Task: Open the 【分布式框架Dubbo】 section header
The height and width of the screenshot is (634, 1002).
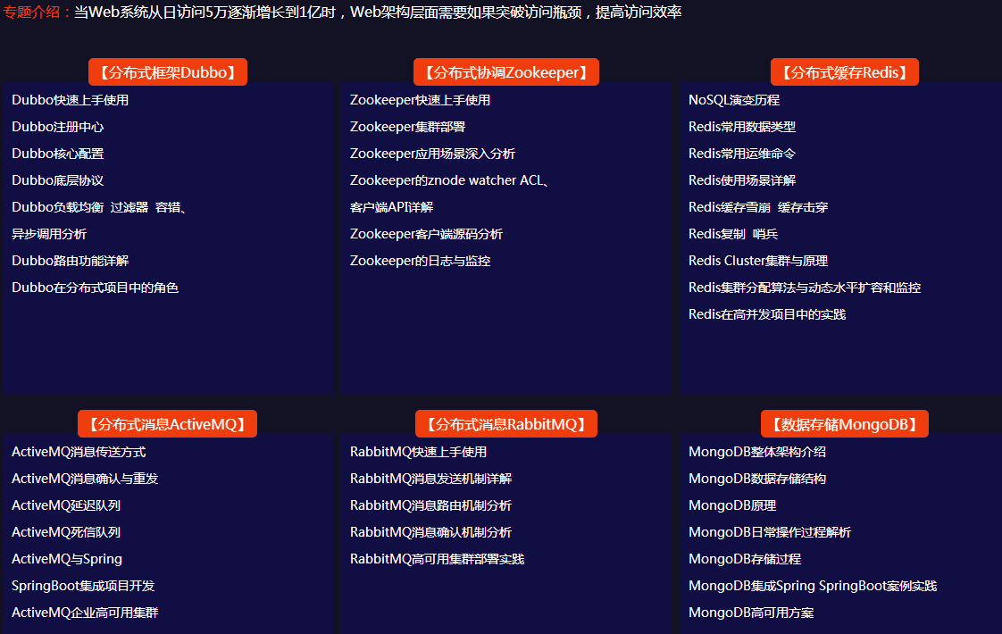Action: click(x=167, y=71)
